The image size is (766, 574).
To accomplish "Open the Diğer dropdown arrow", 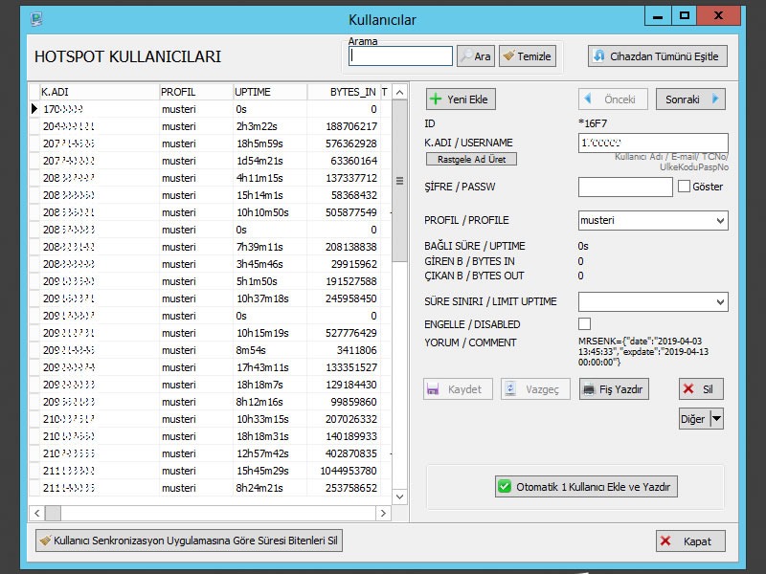I will [x=716, y=418].
